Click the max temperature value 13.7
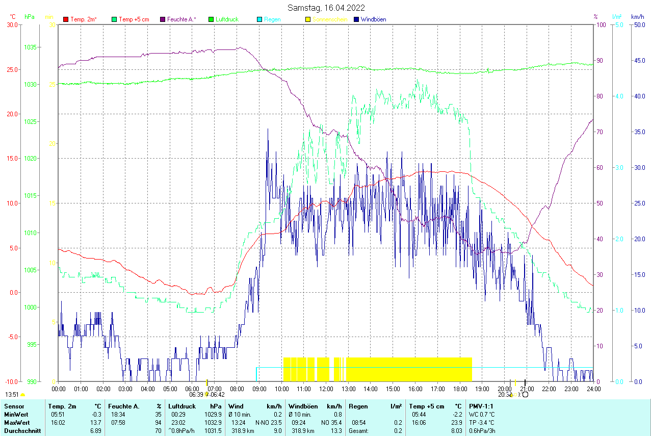Image resolution: width=651 pixels, height=436 pixels. [x=96, y=423]
